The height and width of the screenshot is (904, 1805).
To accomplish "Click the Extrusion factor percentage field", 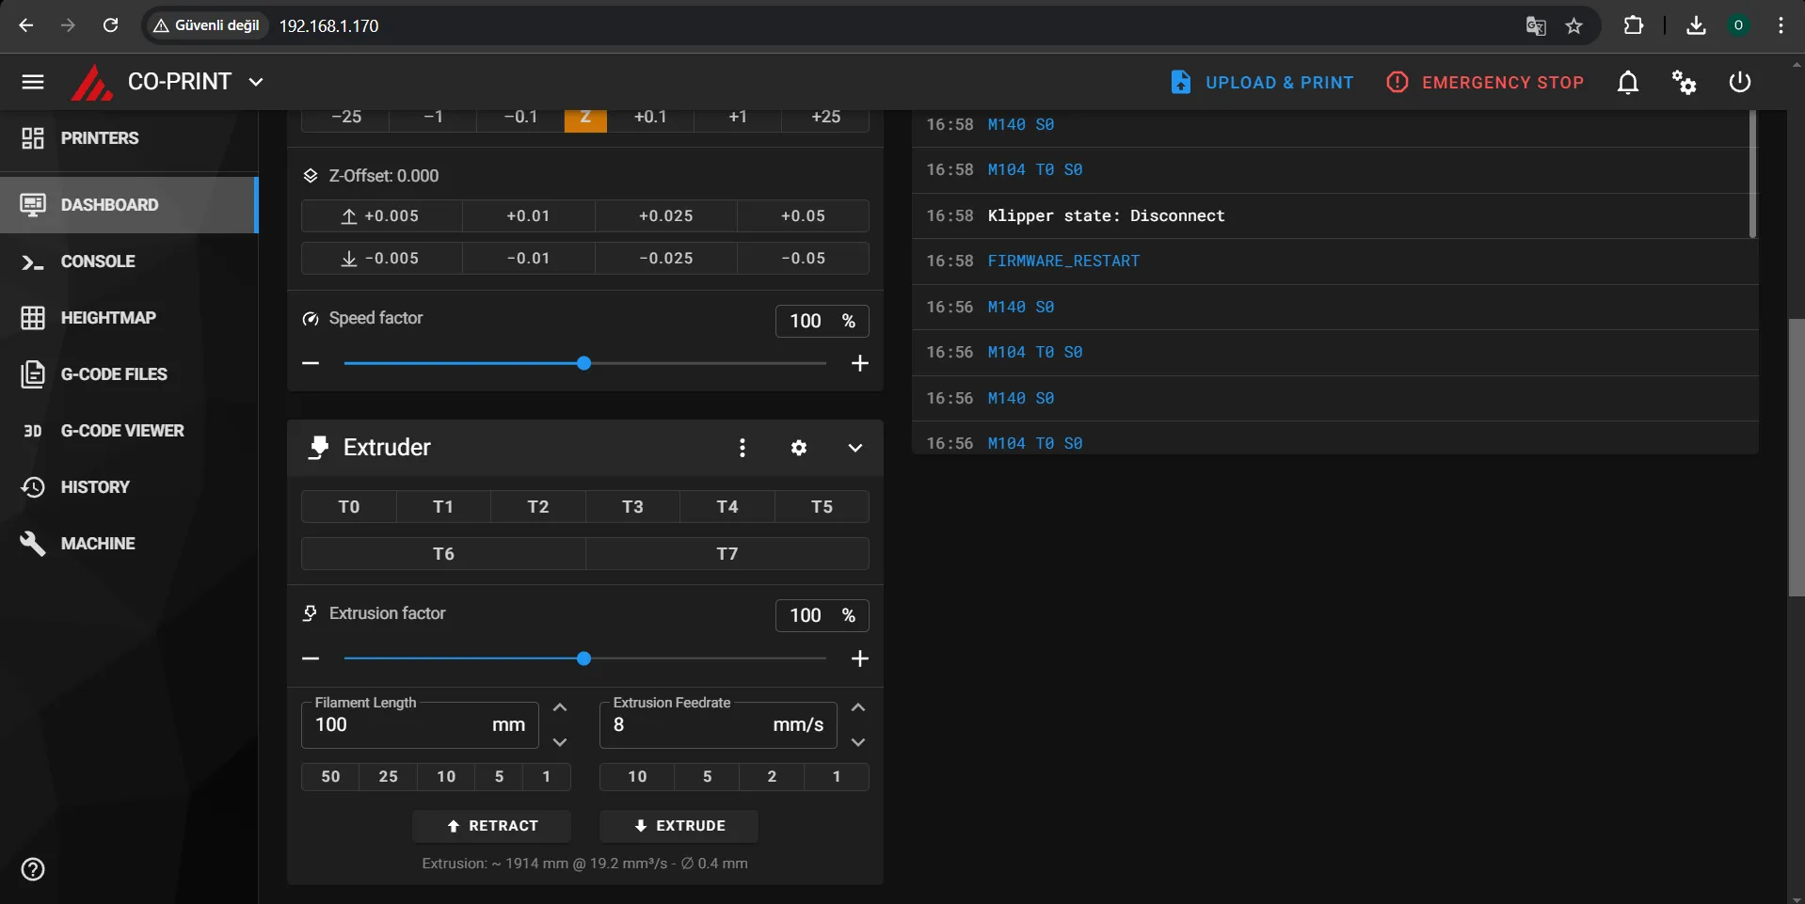I will point(822,615).
